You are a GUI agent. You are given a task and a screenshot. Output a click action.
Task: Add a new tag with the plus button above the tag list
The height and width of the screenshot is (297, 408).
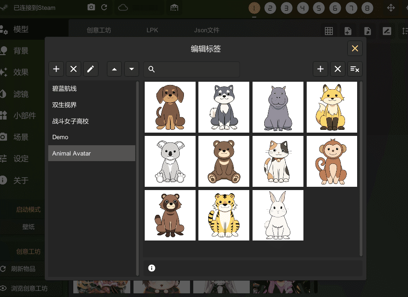(56, 69)
